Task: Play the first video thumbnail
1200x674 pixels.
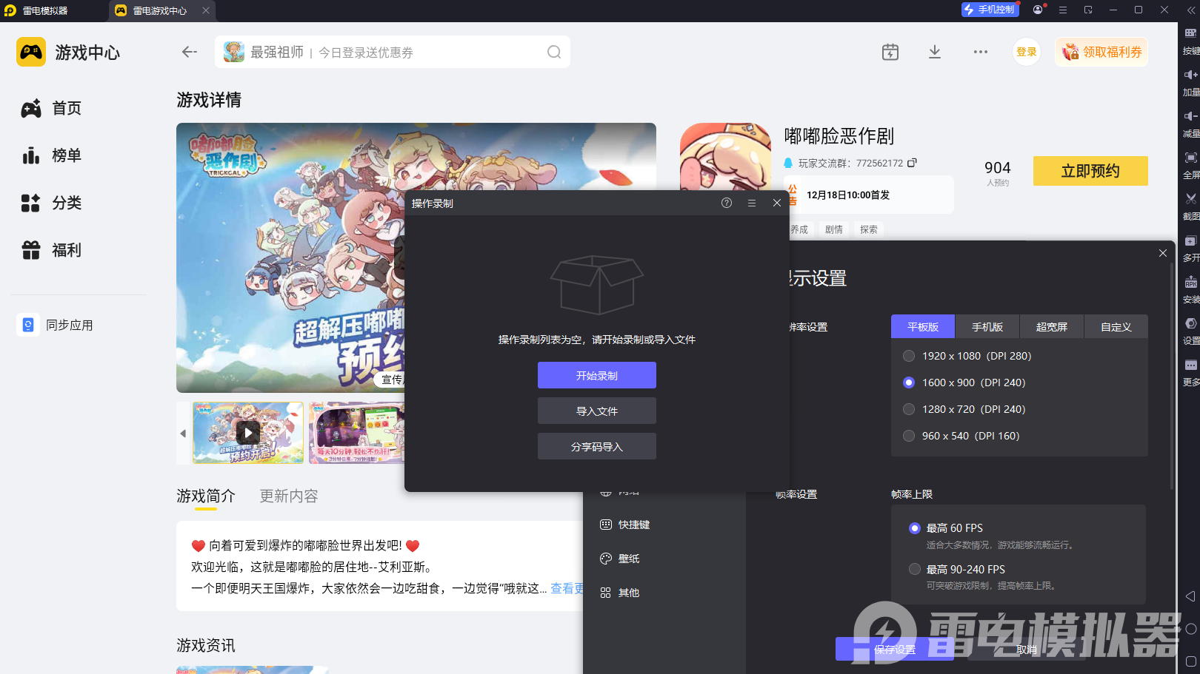Action: tap(248, 433)
